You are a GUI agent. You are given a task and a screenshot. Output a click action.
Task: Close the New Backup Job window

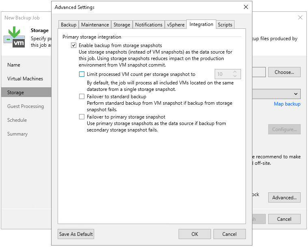[300, 17]
